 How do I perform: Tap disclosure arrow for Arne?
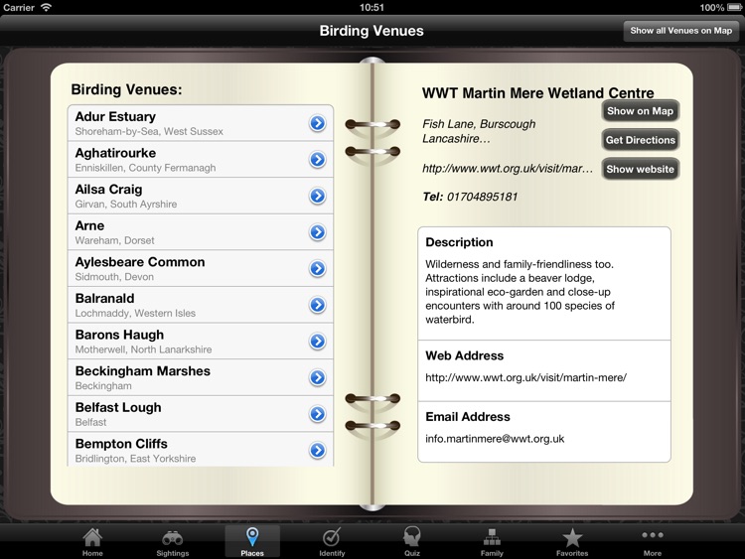(318, 232)
